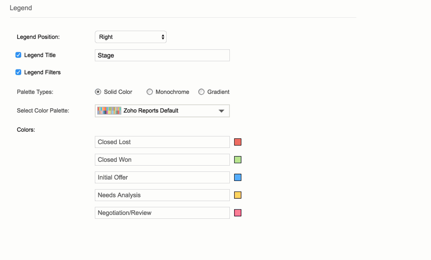The image size is (431, 260).
Task: Click the color palette preview thumbnail
Action: click(x=109, y=111)
